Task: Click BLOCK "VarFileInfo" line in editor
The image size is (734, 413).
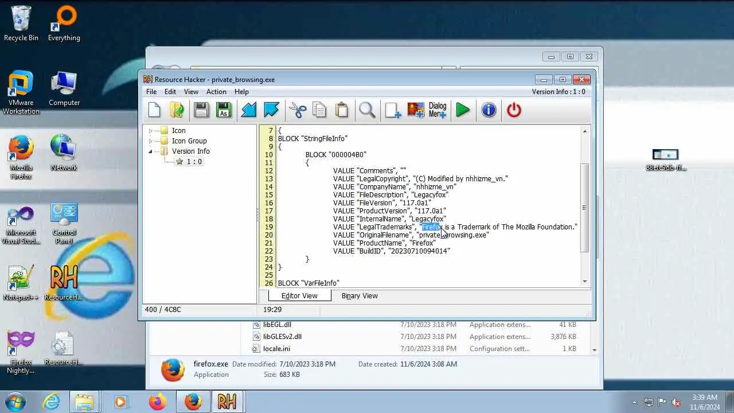Action: 309,283
